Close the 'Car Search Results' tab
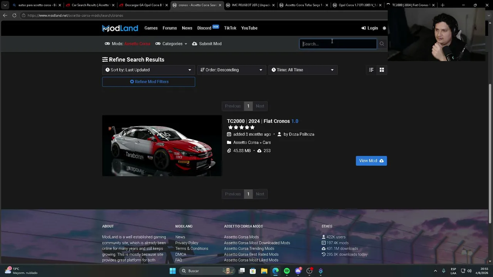This screenshot has height=277, width=493. [x=113, y=5]
